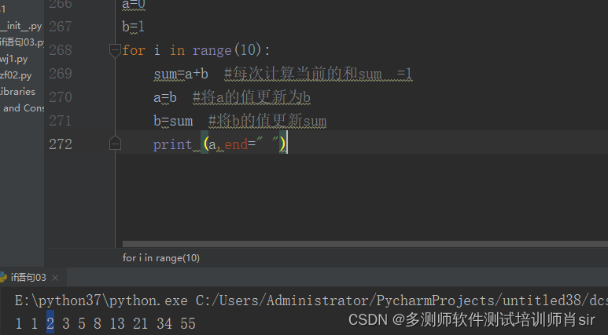The height and width of the screenshot is (335, 608).
Task: Click line number 271 in the gutter
Action: click(x=61, y=121)
